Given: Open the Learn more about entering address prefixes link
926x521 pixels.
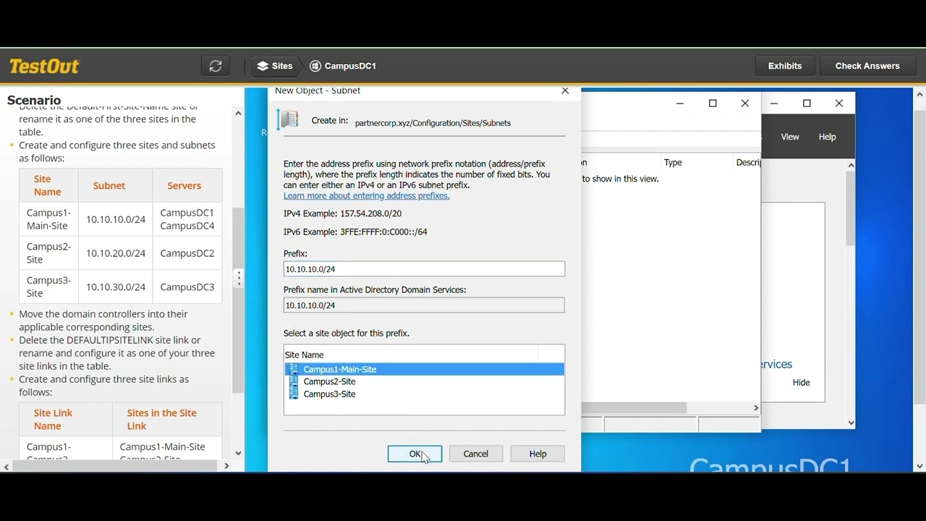Looking at the screenshot, I should pyautogui.click(x=367, y=195).
